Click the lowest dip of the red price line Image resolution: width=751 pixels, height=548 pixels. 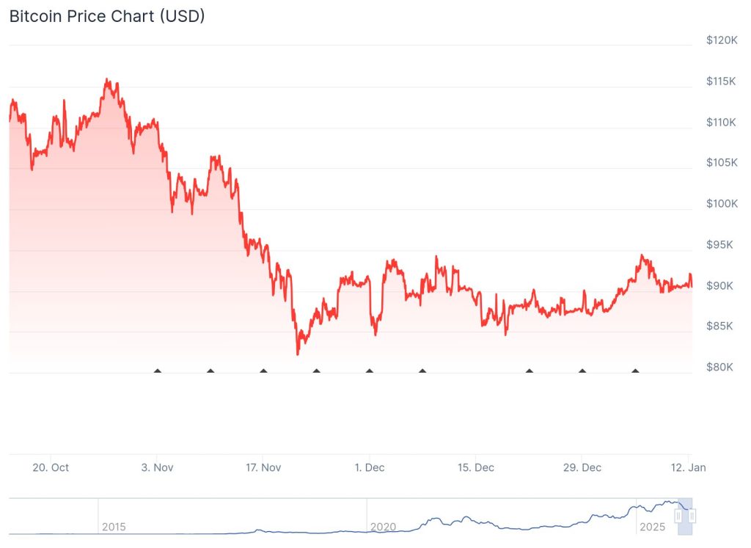(x=298, y=354)
